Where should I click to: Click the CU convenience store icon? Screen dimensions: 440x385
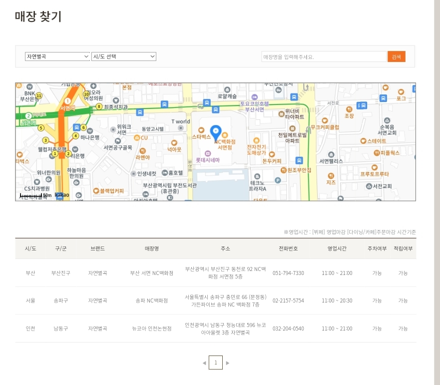tap(137, 137)
